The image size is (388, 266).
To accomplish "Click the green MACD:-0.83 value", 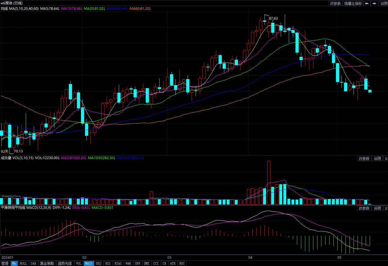I will pyautogui.click(x=102, y=208).
